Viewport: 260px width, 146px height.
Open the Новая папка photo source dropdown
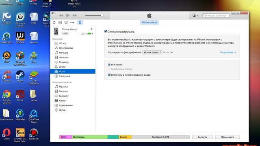coord(152,52)
